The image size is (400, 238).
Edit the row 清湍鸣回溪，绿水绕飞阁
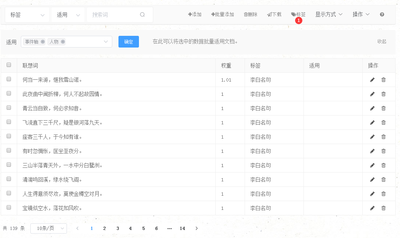pos(372,180)
